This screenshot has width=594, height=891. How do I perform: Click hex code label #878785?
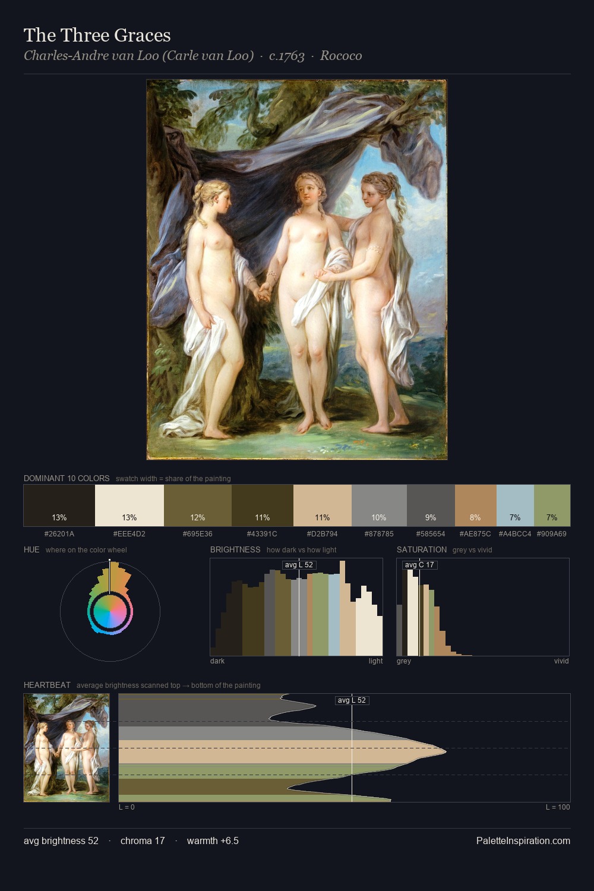coord(379,533)
